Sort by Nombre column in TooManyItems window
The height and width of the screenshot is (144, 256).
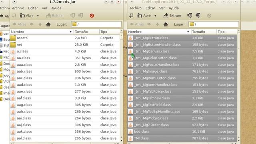[159, 32]
